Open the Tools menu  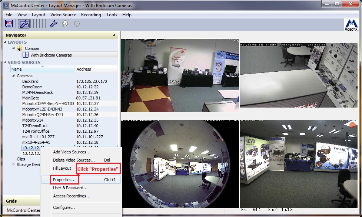point(112,15)
